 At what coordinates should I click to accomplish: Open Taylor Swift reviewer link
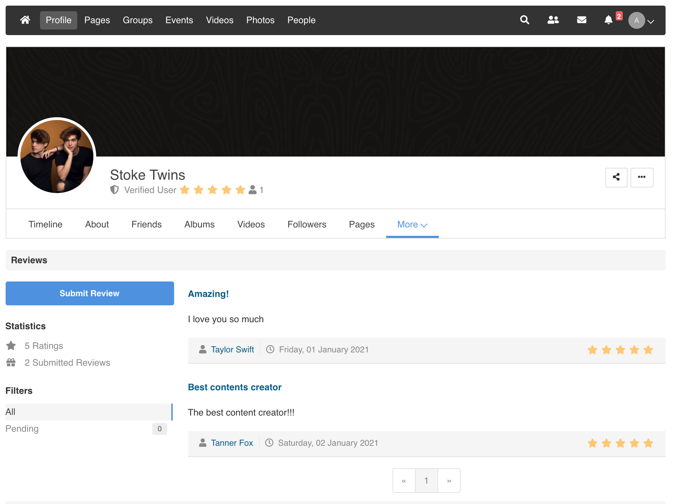tap(232, 350)
